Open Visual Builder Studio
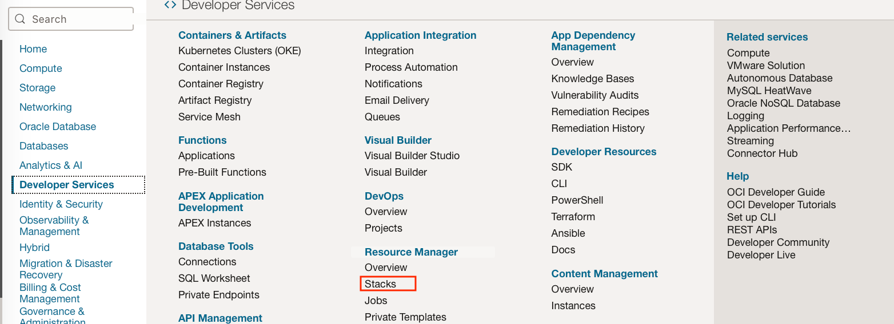The width and height of the screenshot is (894, 324). (412, 156)
